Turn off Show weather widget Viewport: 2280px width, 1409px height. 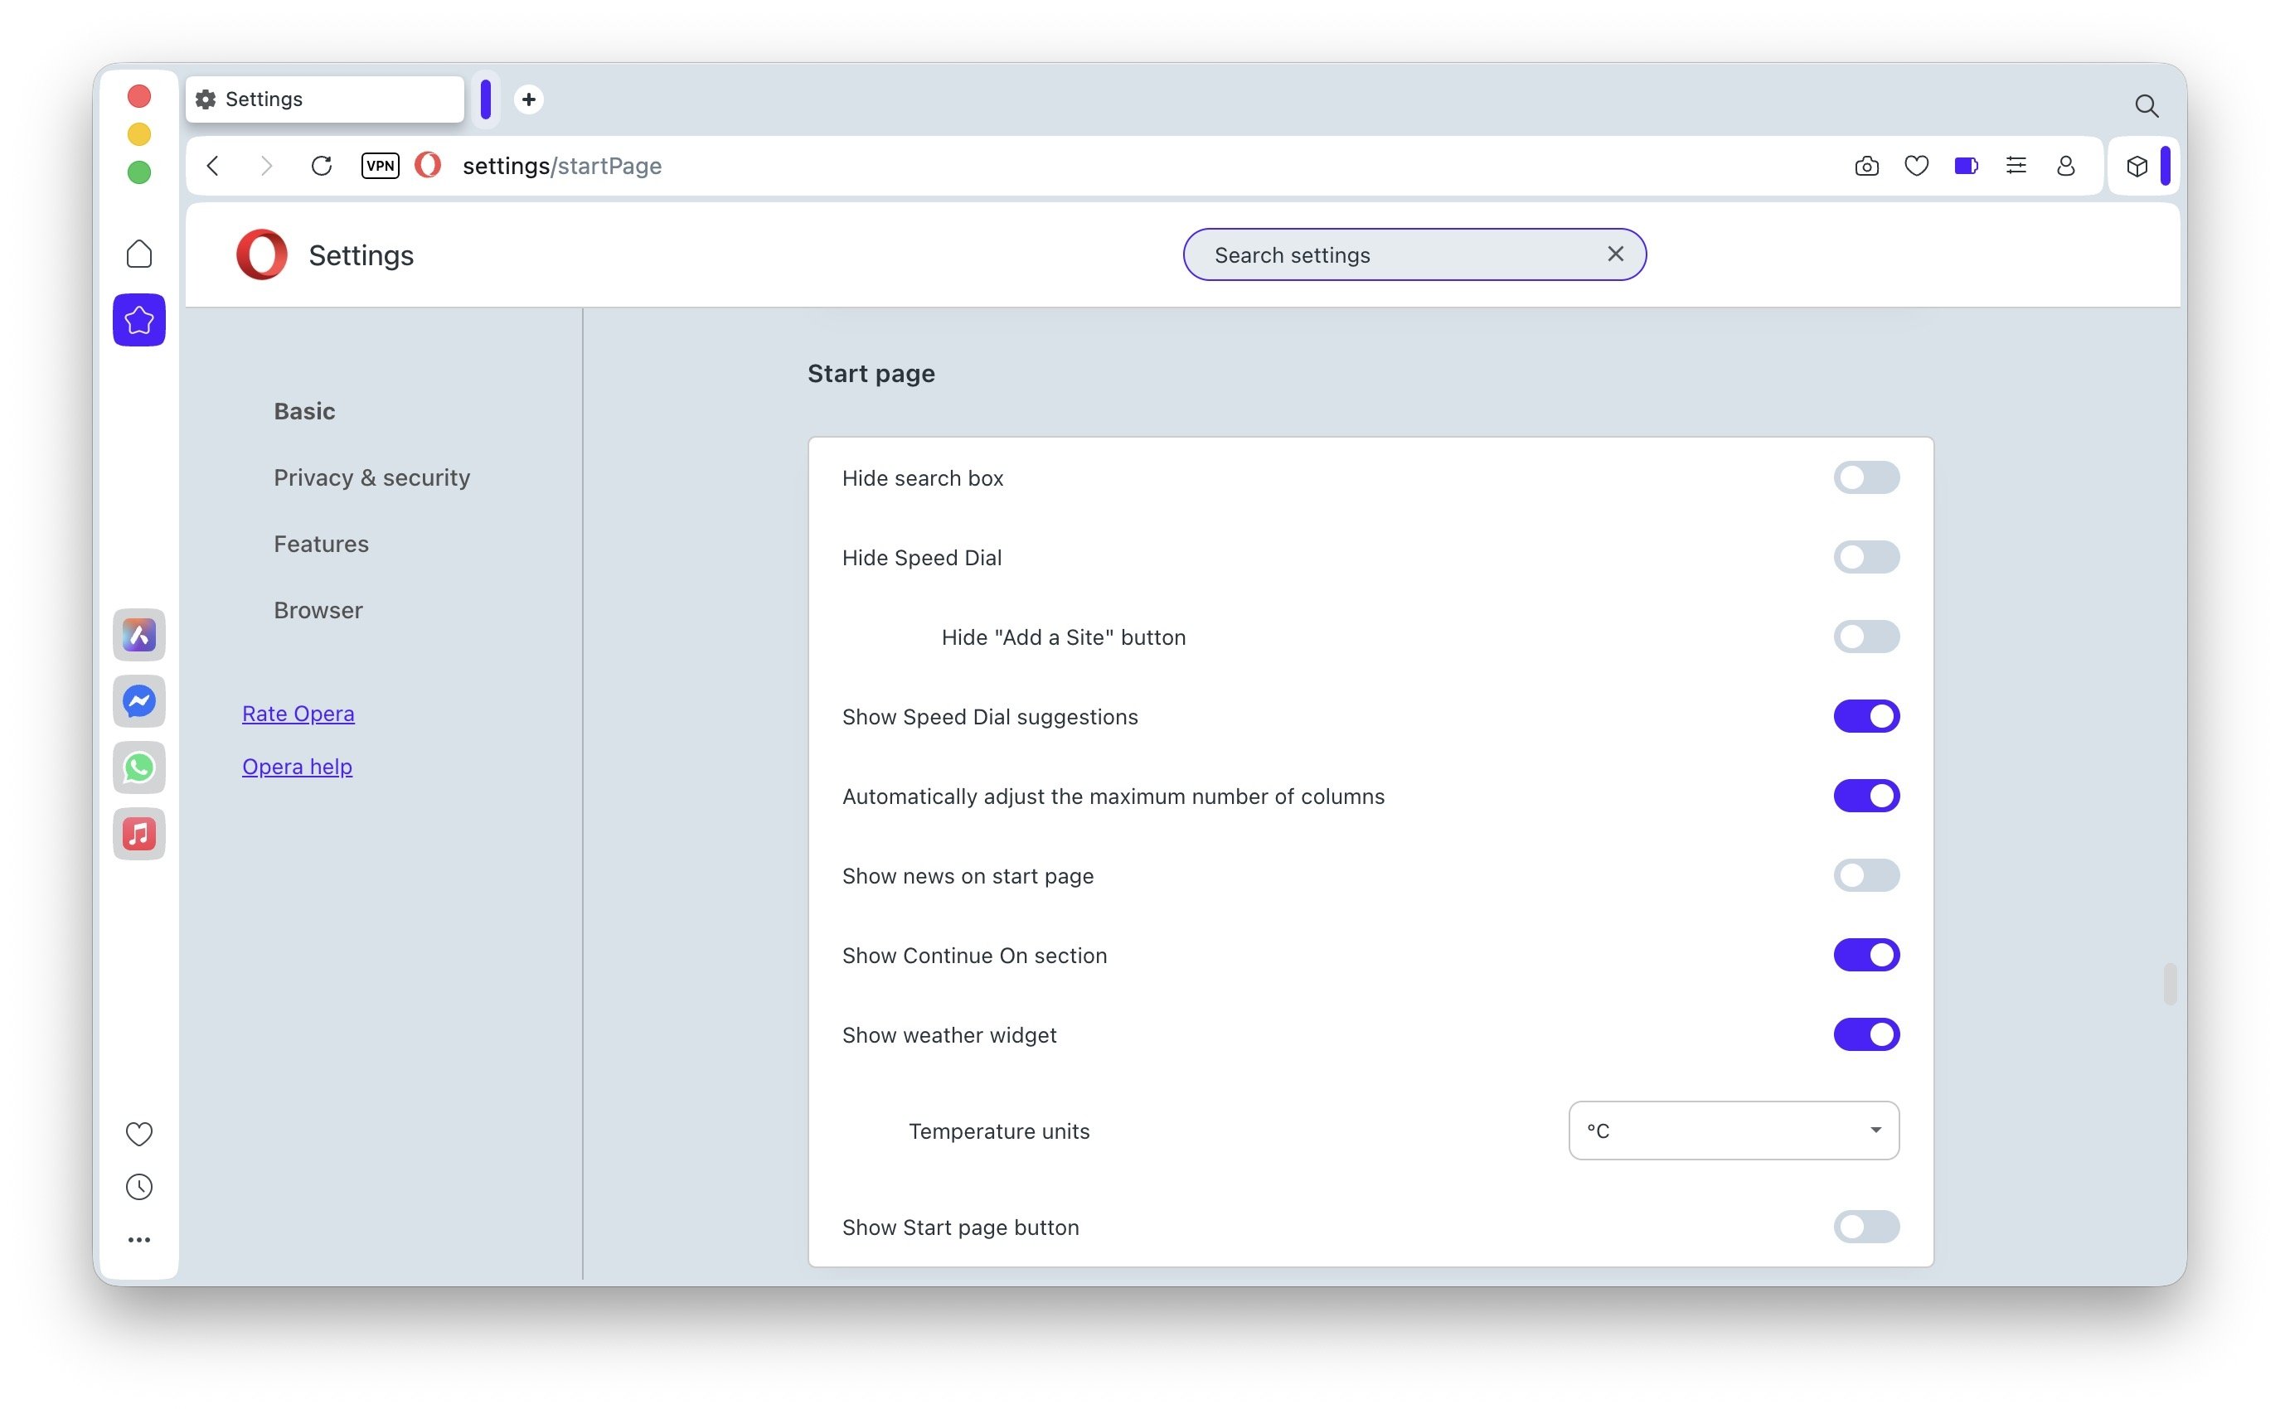pos(1865,1034)
